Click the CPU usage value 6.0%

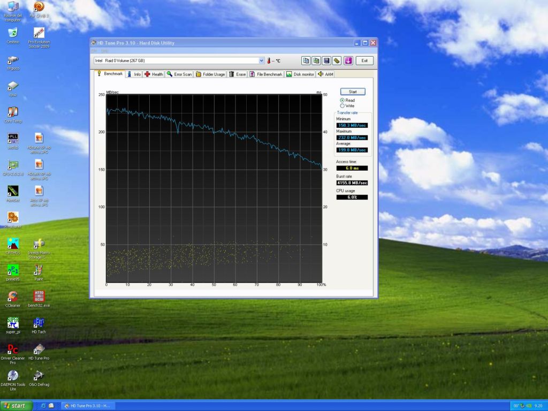click(352, 197)
